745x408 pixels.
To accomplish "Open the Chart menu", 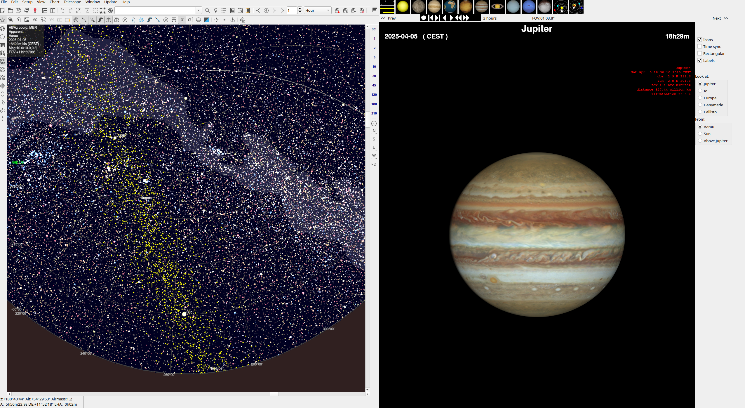I will (54, 2).
